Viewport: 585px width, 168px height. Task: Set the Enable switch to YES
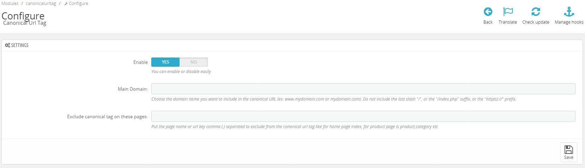click(165, 62)
